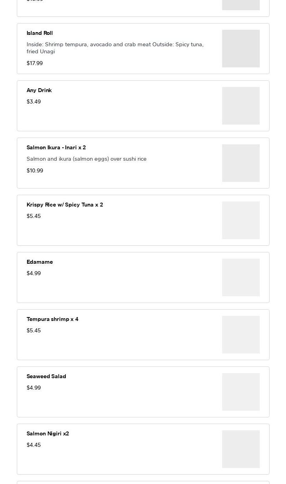Open the Edamame image thumbnail
This screenshot has height=484, width=286.
(x=241, y=277)
